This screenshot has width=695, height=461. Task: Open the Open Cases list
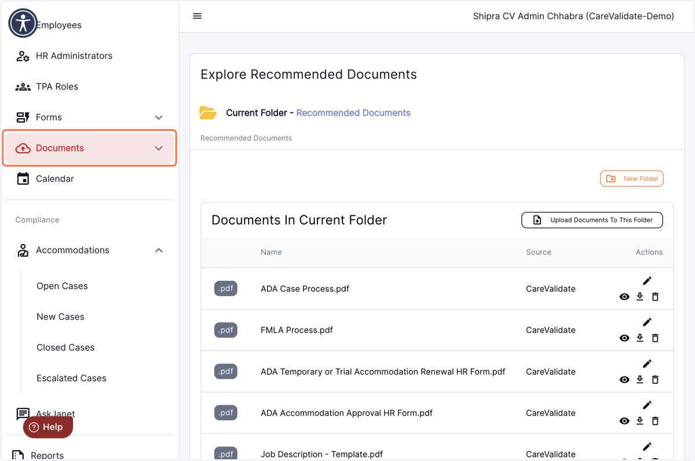tap(62, 286)
